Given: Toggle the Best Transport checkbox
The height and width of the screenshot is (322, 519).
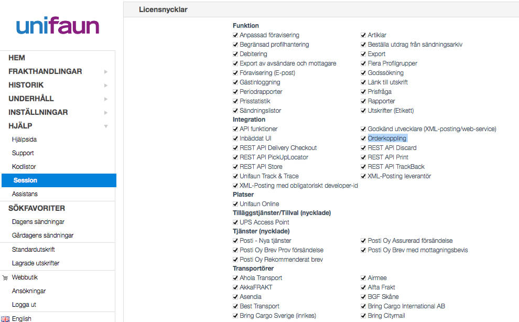Looking at the screenshot, I should coord(235,306).
